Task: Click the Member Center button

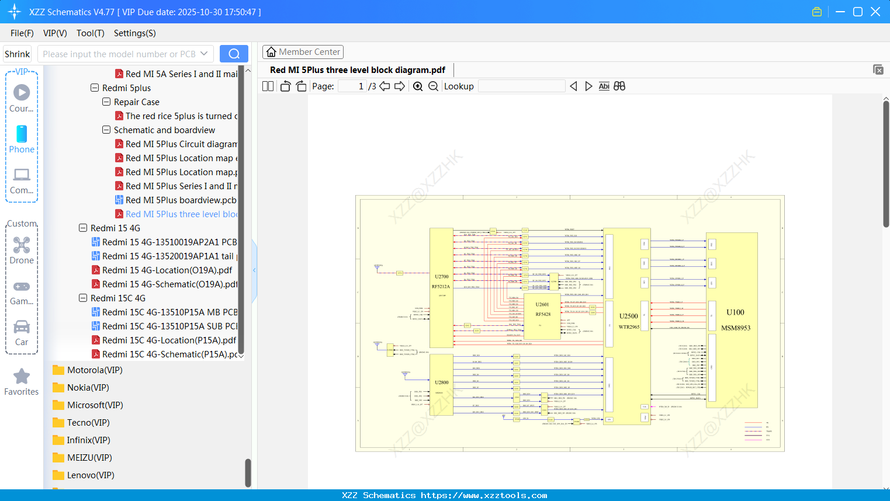Action: click(303, 51)
